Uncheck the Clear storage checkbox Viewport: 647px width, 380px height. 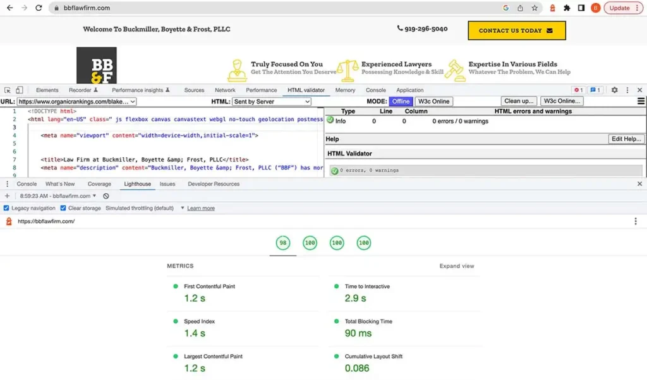63,208
